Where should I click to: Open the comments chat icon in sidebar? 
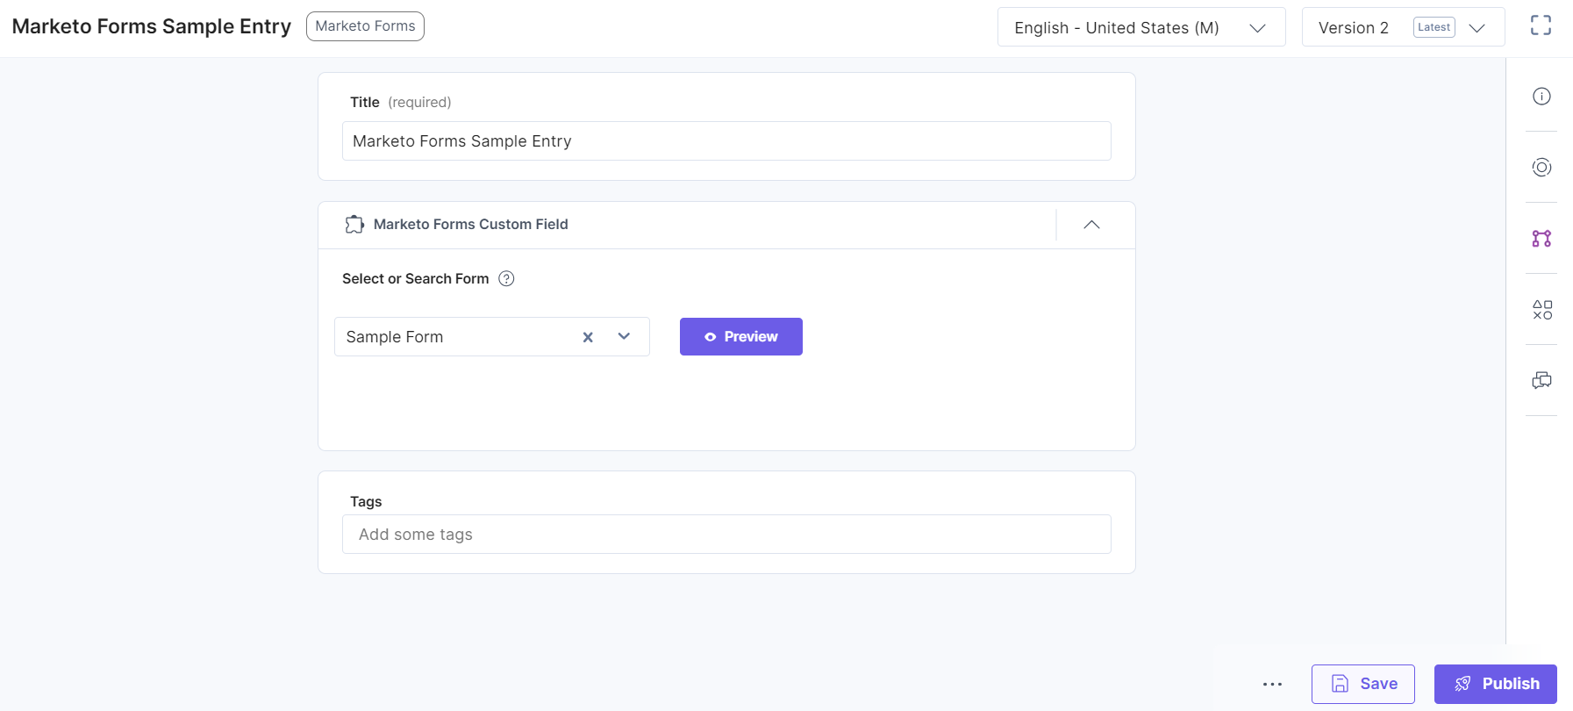click(x=1541, y=380)
